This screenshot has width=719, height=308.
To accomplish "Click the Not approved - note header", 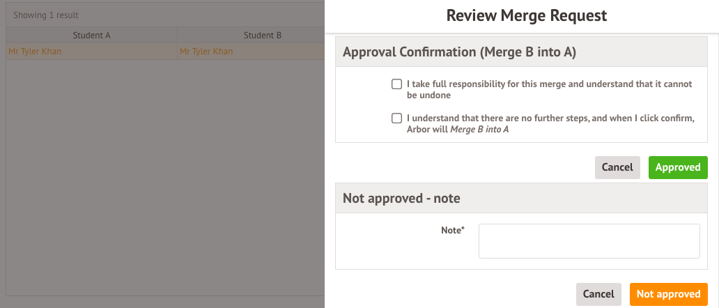I will (x=521, y=198).
